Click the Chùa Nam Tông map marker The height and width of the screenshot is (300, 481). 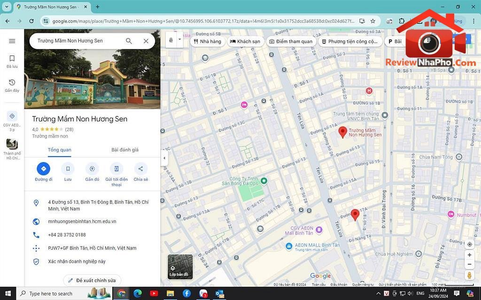pos(459,157)
